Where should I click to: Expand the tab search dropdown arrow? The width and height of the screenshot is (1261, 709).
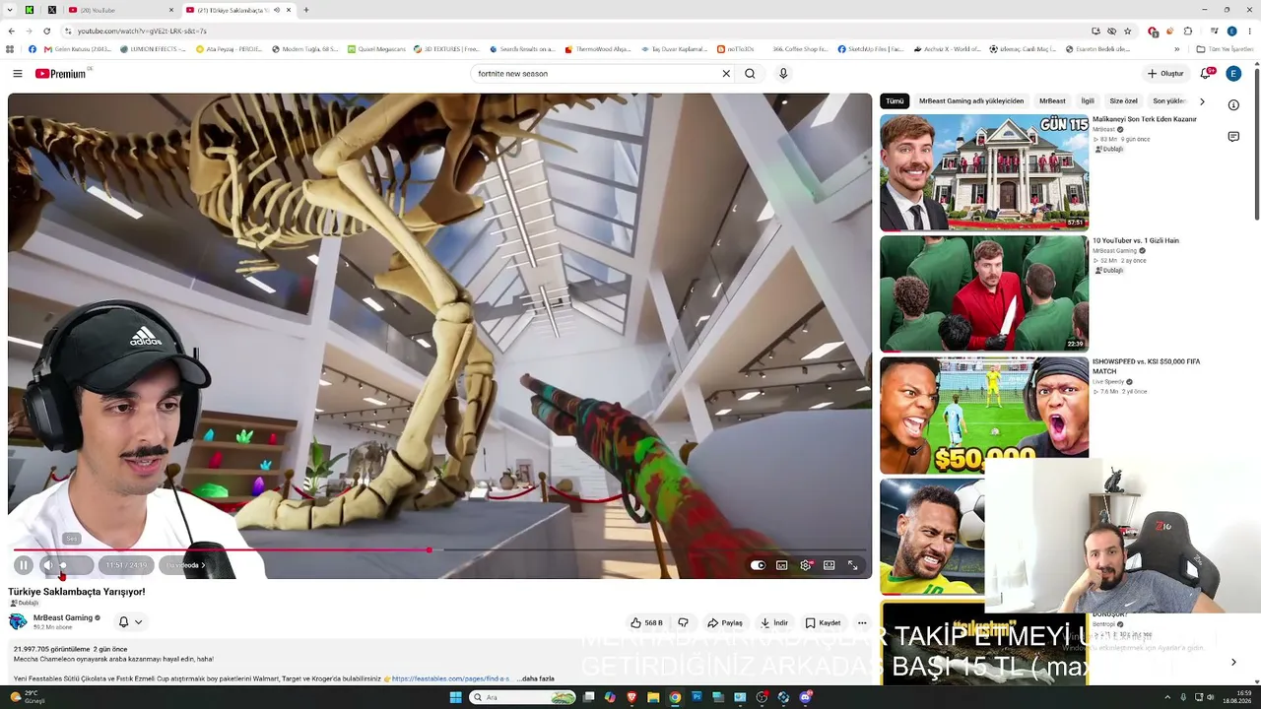point(11,10)
